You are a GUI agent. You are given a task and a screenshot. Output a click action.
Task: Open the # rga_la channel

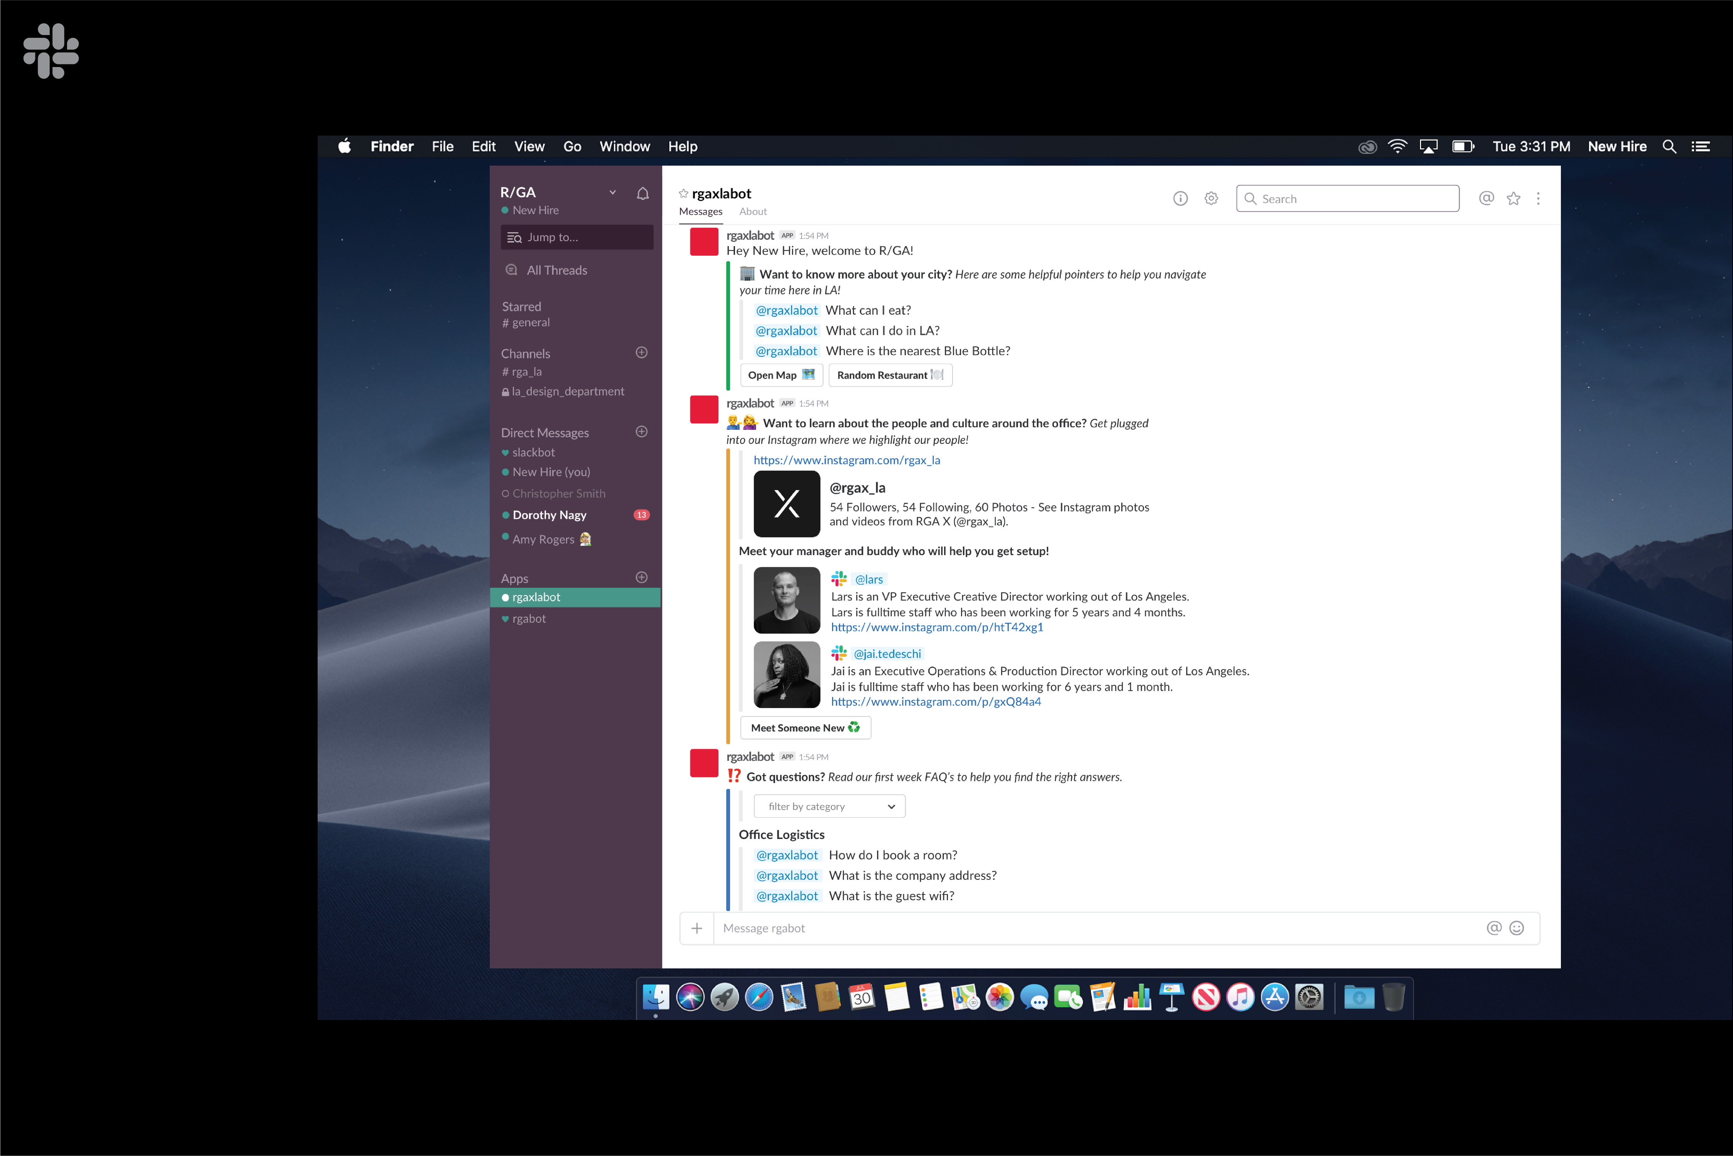tap(522, 372)
